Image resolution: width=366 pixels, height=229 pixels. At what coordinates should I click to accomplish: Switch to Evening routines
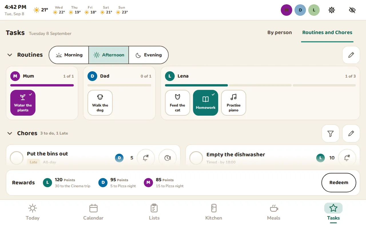click(148, 55)
